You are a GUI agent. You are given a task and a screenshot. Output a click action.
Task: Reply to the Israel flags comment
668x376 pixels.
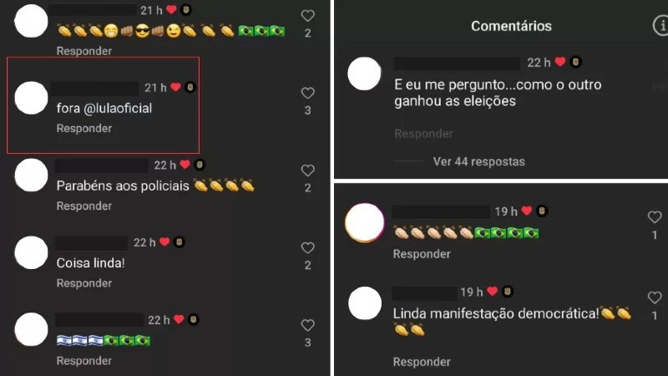click(x=84, y=361)
